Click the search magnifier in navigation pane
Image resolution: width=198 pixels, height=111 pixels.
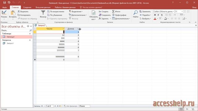click(x=31, y=30)
